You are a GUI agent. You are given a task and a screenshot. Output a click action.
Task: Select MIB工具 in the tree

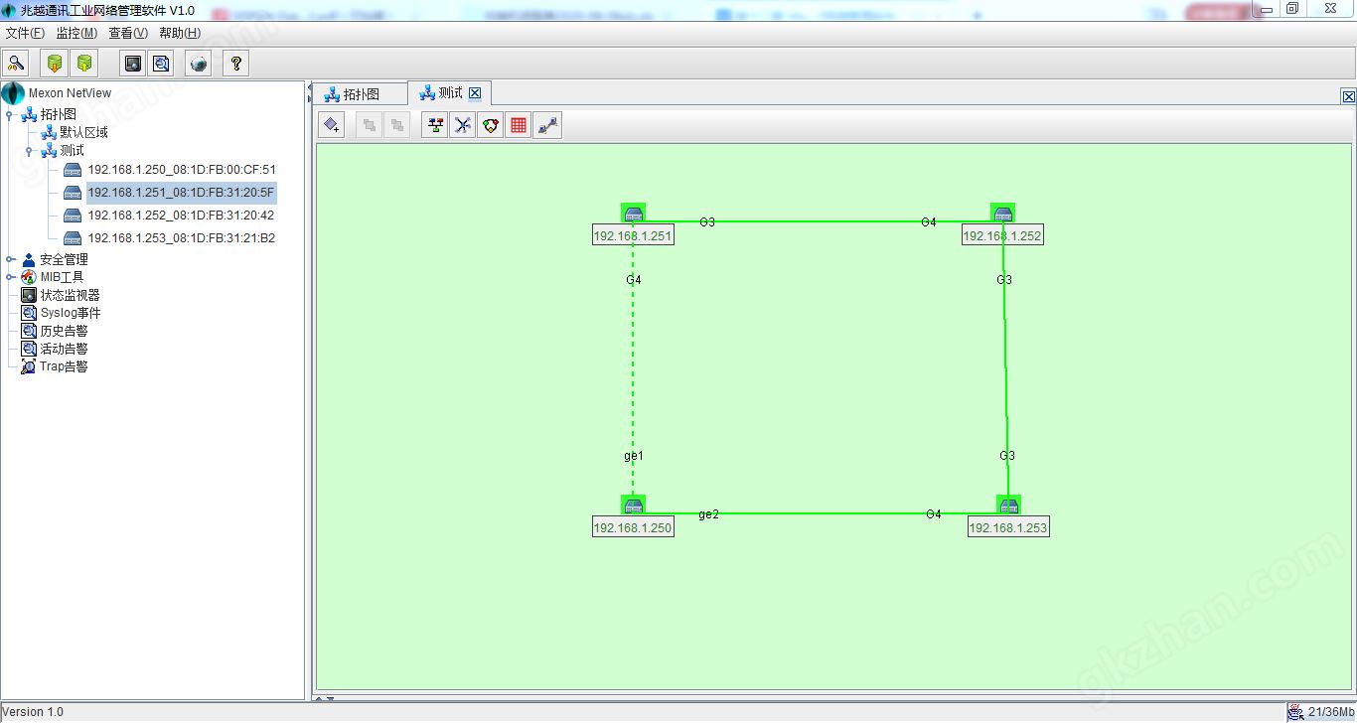(x=62, y=277)
